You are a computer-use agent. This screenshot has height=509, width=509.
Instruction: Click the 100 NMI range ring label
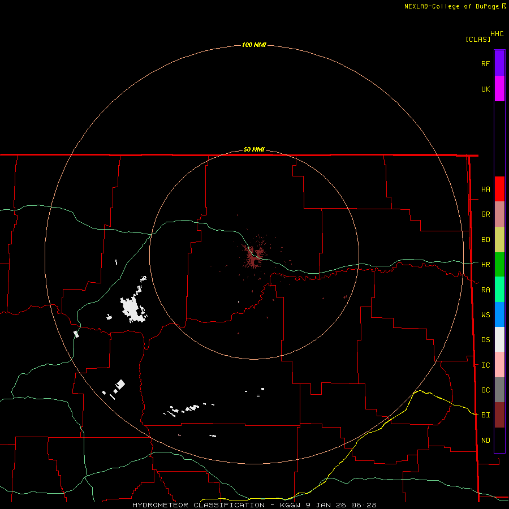(254, 45)
